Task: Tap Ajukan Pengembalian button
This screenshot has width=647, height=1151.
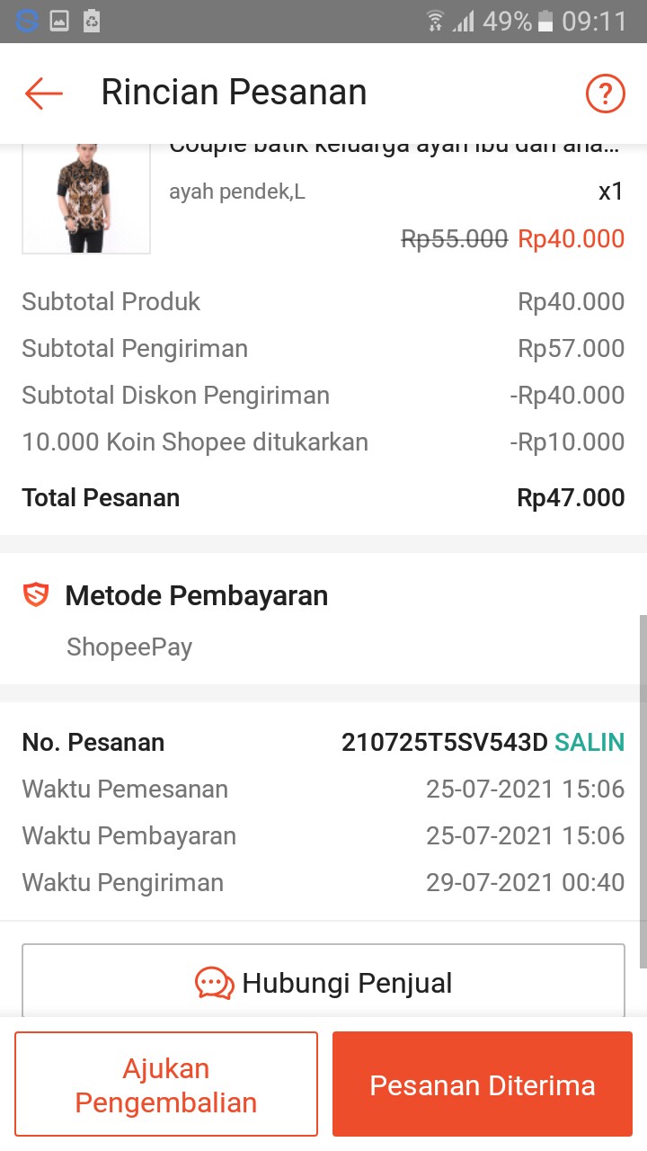Action: tap(166, 1084)
